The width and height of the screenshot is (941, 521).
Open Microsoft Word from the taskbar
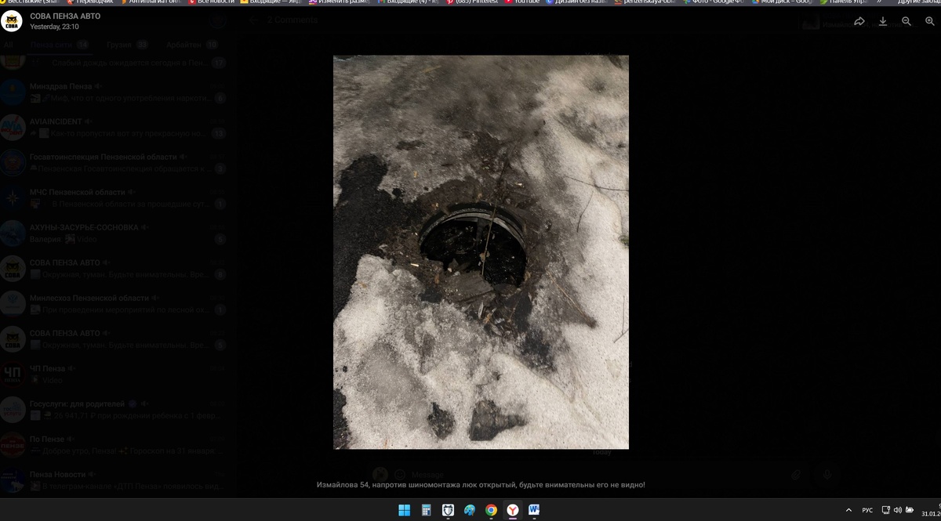[534, 510]
